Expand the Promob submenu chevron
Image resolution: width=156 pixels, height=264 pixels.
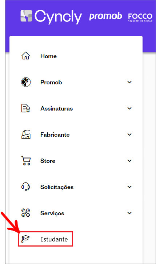click(129, 82)
